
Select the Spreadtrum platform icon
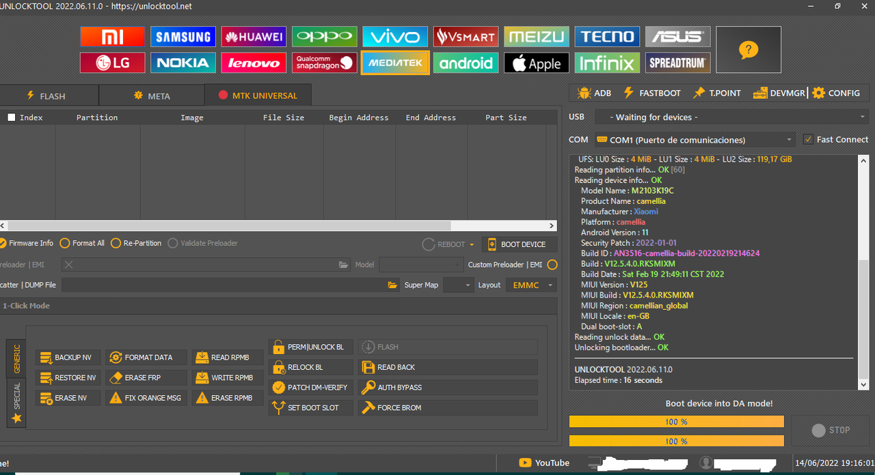[678, 63]
